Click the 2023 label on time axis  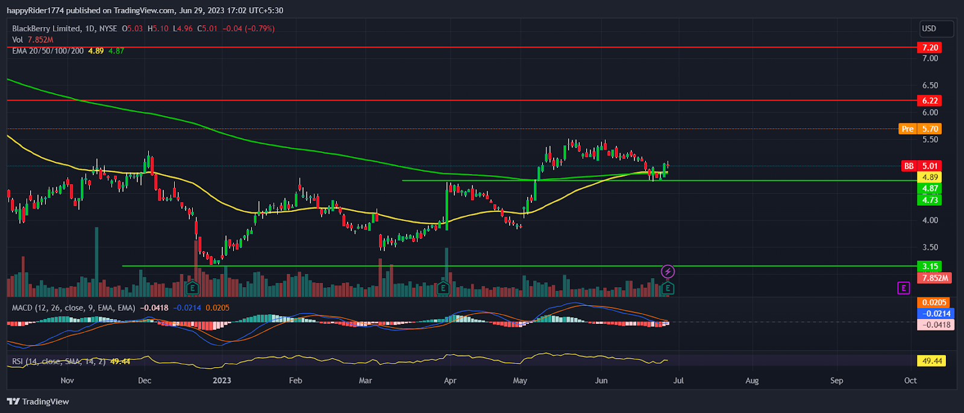click(222, 380)
